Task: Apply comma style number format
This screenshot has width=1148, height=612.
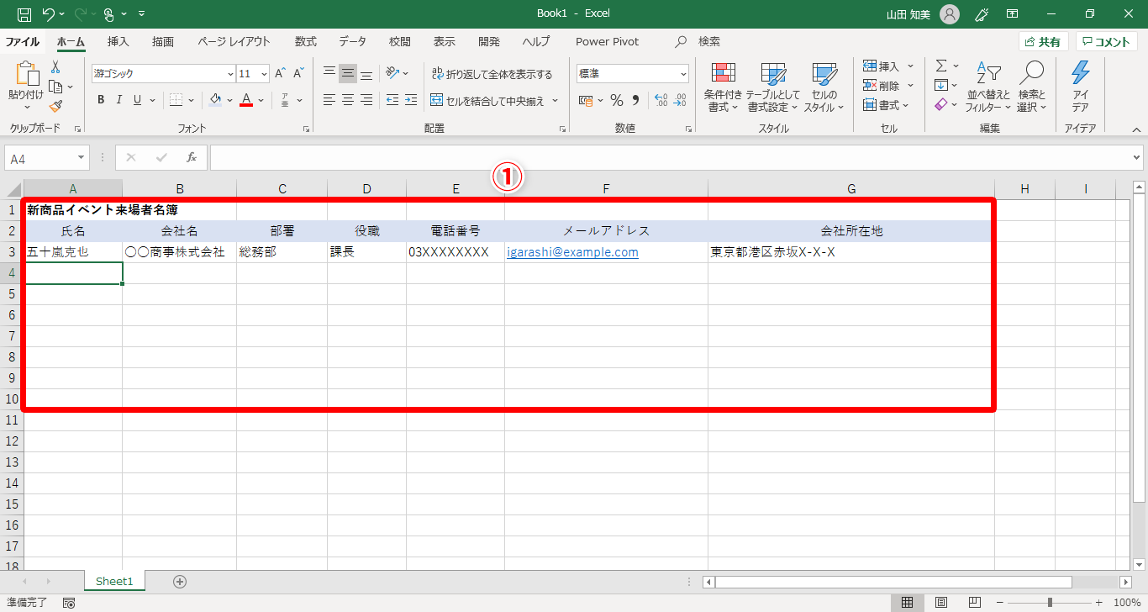Action: [636, 101]
